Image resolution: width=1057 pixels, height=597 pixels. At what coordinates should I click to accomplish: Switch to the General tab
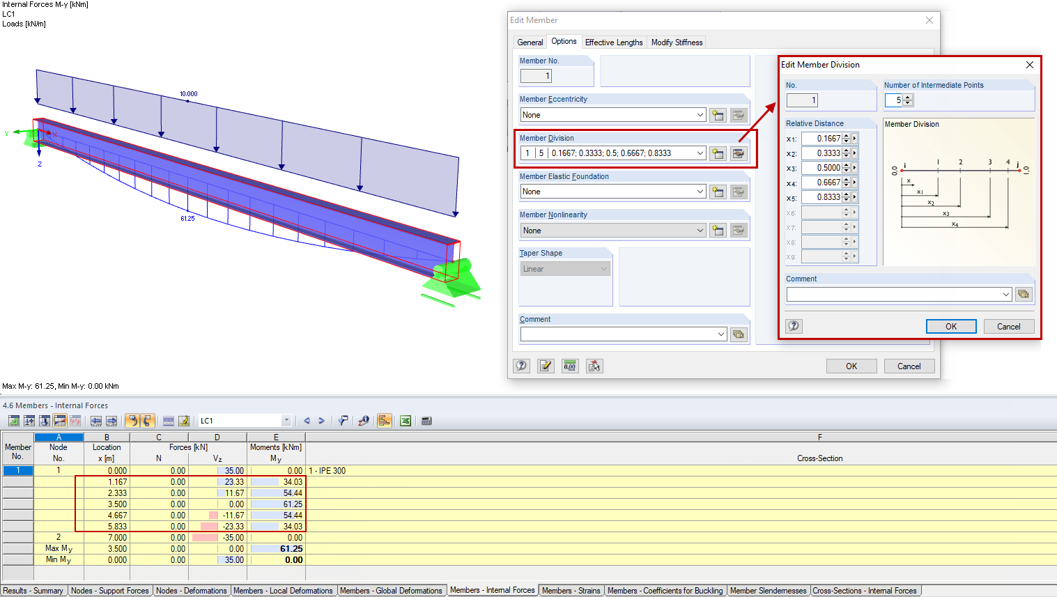[x=530, y=42]
